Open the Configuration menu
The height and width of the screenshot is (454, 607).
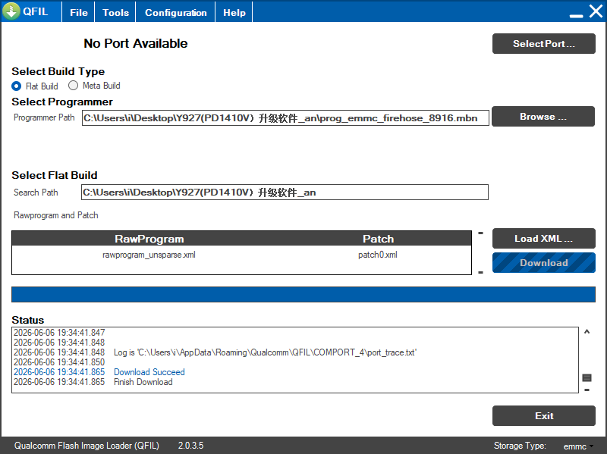pyautogui.click(x=176, y=12)
